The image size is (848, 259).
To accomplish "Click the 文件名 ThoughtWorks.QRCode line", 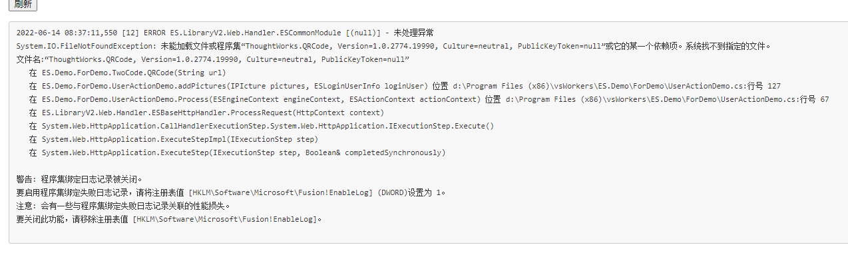I will (212, 59).
